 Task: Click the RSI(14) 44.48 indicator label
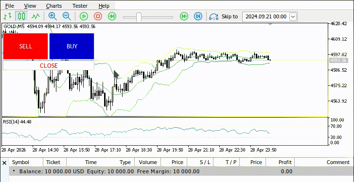pos(17,122)
